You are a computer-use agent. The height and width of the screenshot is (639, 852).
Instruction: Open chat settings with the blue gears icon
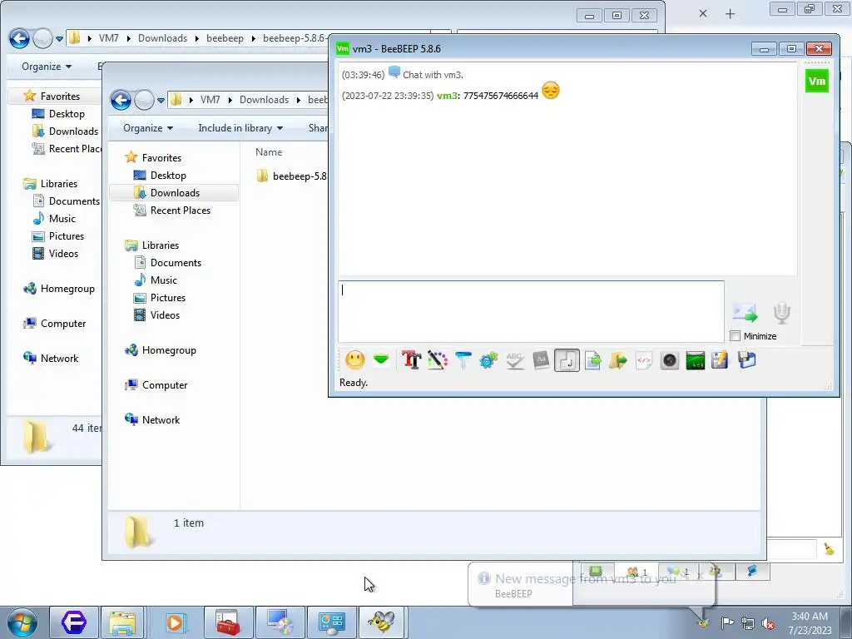(488, 359)
